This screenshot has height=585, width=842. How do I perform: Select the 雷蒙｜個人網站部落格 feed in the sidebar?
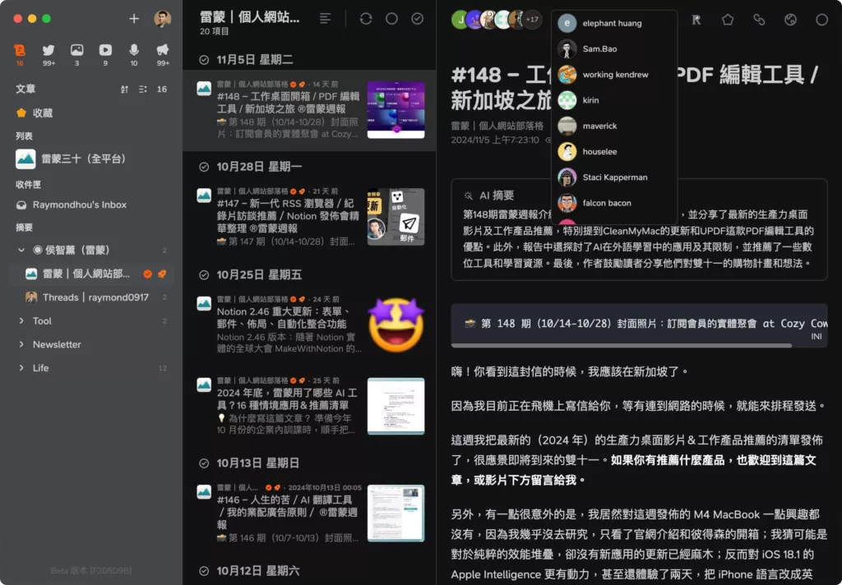[x=91, y=274]
